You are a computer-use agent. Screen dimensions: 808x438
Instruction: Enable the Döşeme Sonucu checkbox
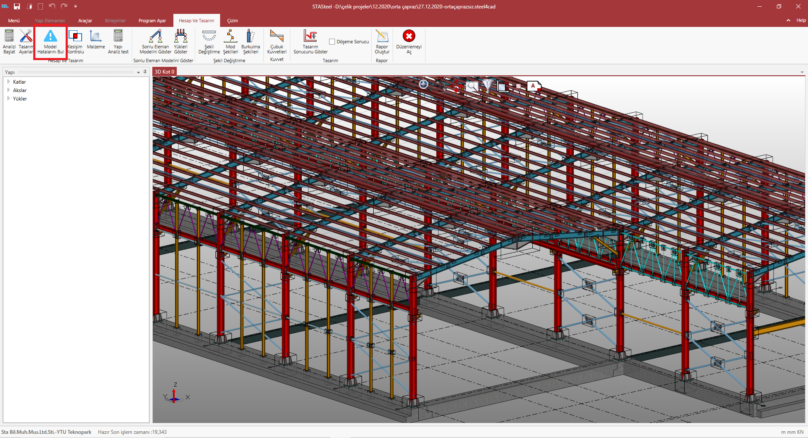pos(332,42)
